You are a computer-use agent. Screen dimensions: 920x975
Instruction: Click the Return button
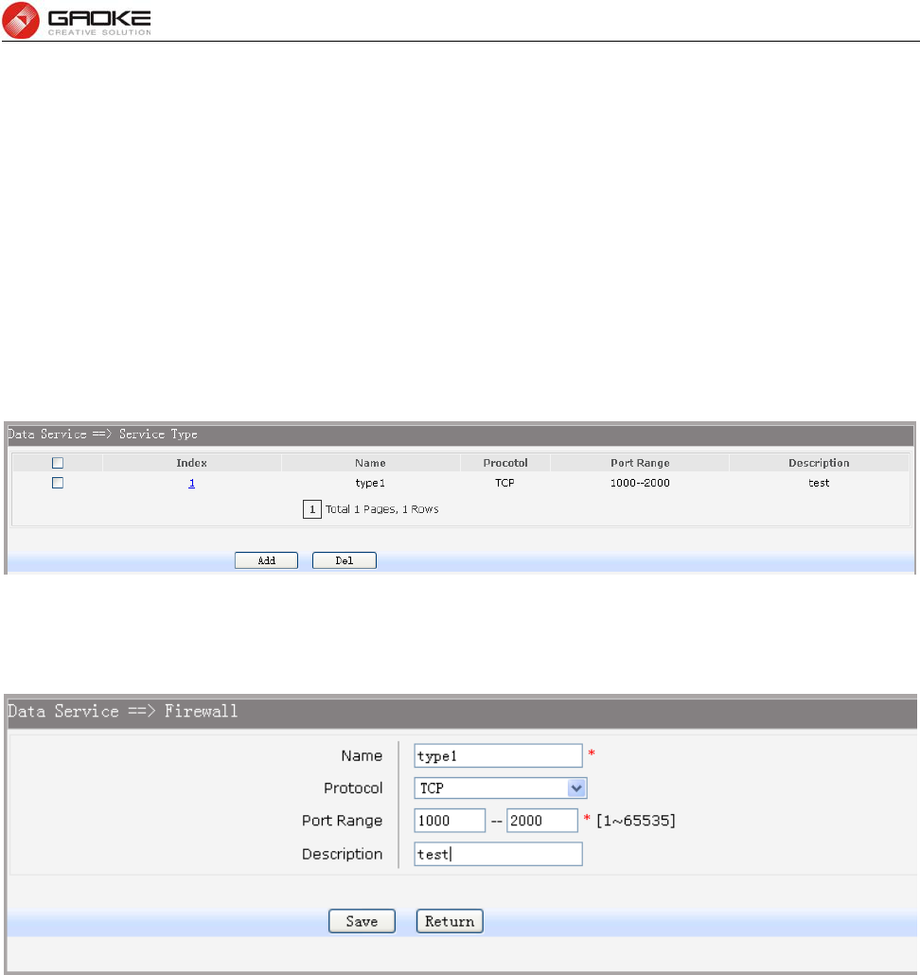coord(450,921)
